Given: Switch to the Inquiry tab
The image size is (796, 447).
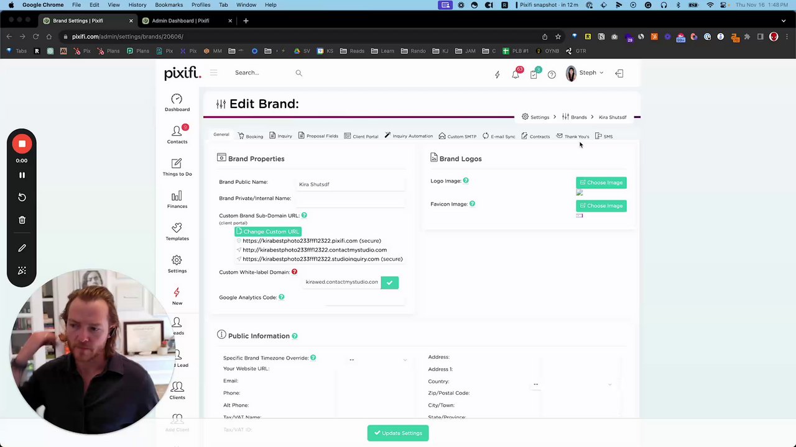Looking at the screenshot, I should click(x=280, y=136).
